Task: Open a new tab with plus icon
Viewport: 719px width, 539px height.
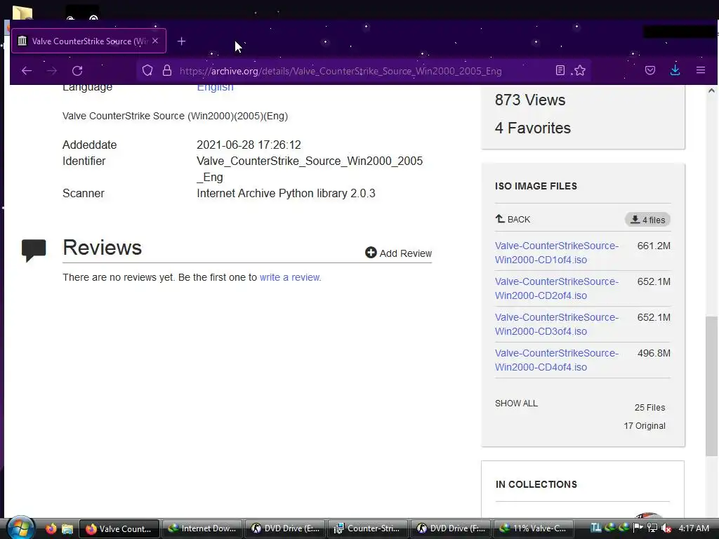Action: [182, 41]
